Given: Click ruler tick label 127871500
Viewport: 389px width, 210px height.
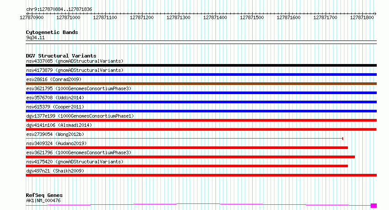Looking at the screenshot, I should click(x=252, y=17).
